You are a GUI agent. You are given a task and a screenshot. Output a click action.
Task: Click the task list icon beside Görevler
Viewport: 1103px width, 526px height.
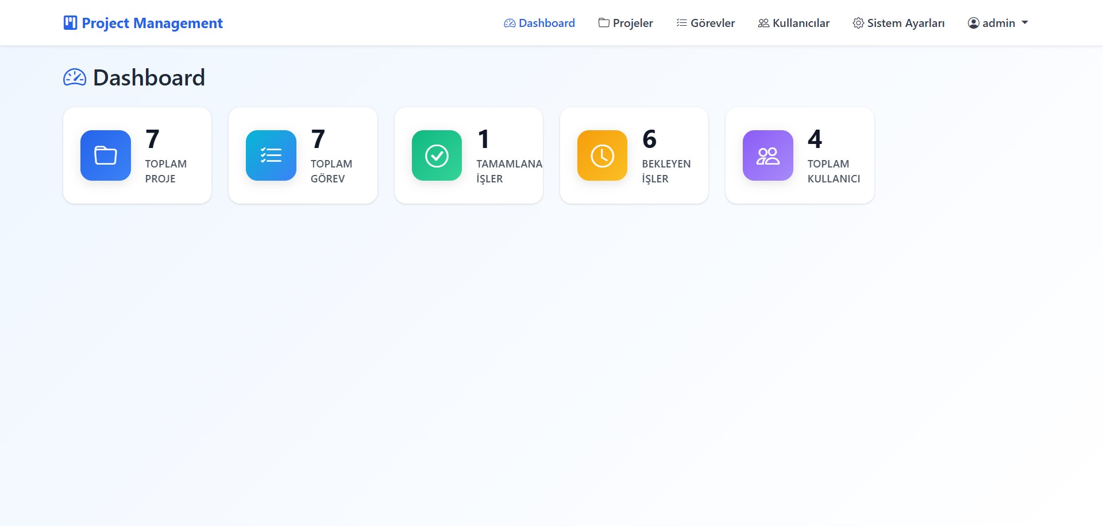pos(682,23)
